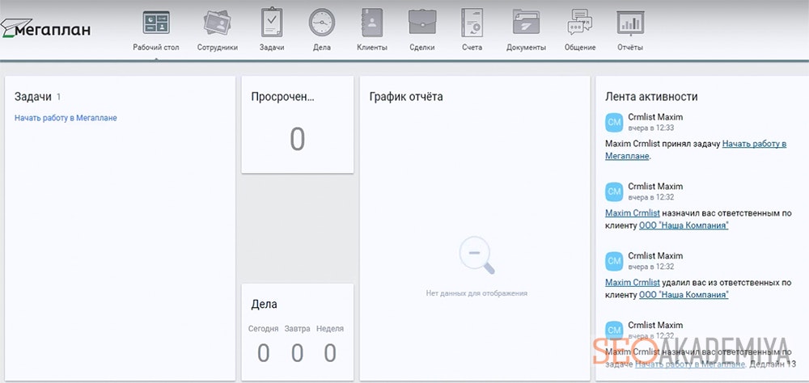Click the overdue count 0 in Просрочен card
Screen dimensions: 809x383
(297, 139)
